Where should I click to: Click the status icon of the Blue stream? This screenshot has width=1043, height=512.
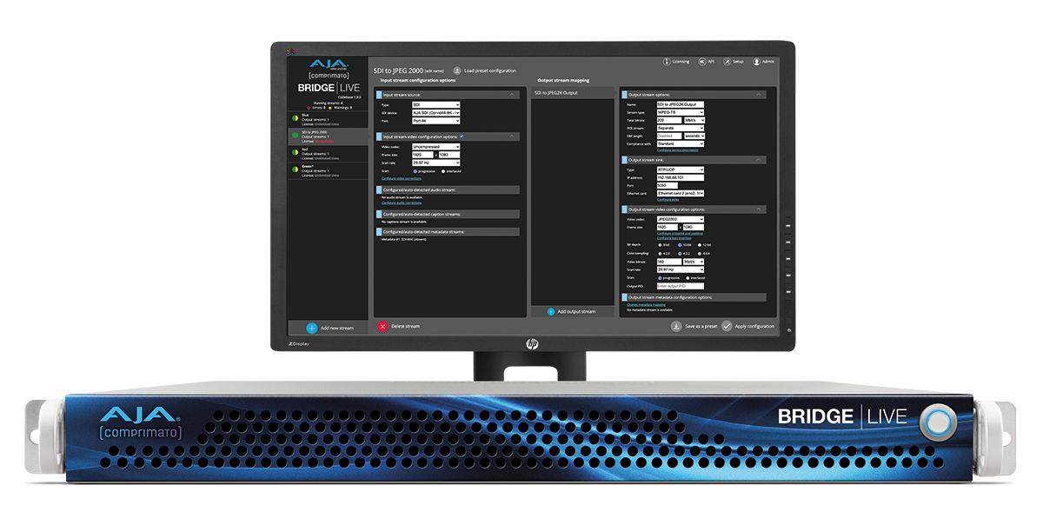point(295,118)
